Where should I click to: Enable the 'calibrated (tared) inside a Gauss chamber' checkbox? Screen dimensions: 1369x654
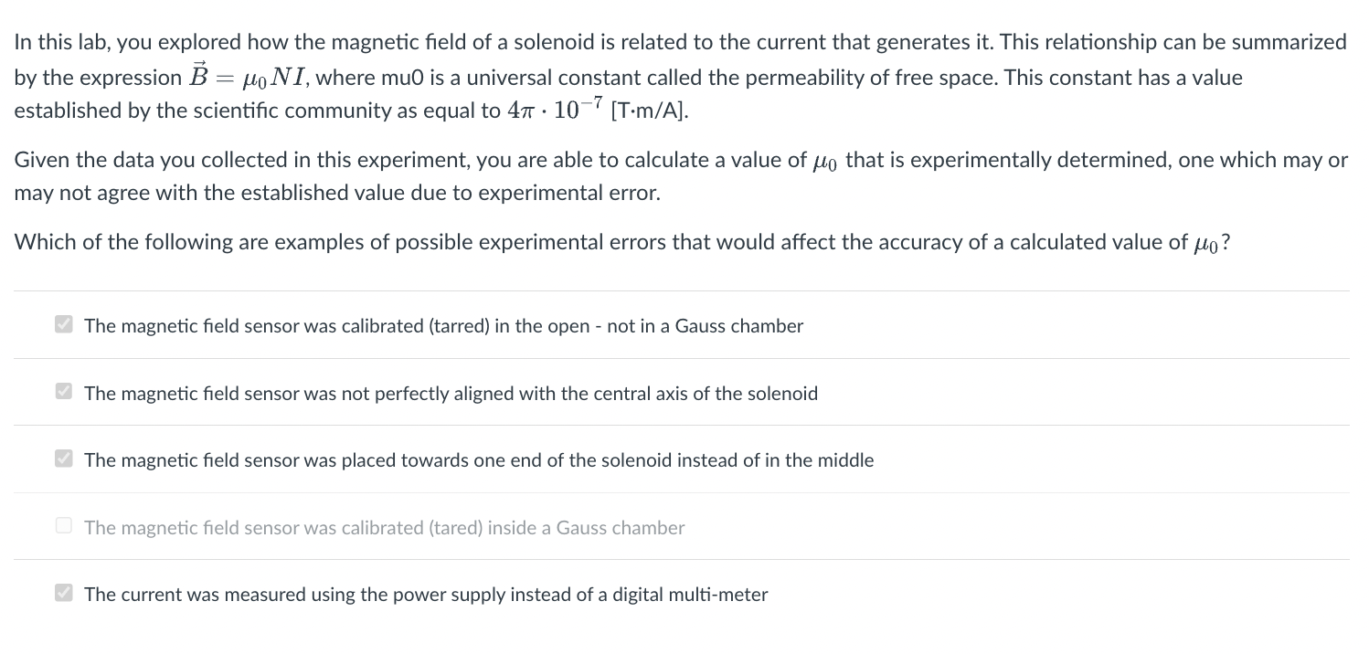point(63,525)
